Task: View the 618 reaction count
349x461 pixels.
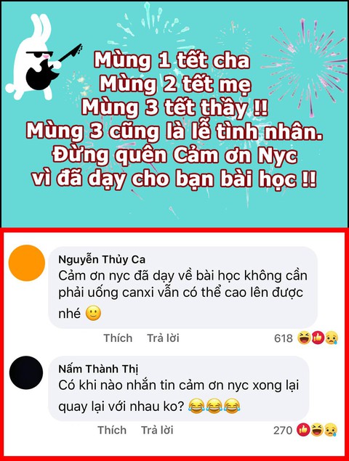Action: pyautogui.click(x=284, y=338)
